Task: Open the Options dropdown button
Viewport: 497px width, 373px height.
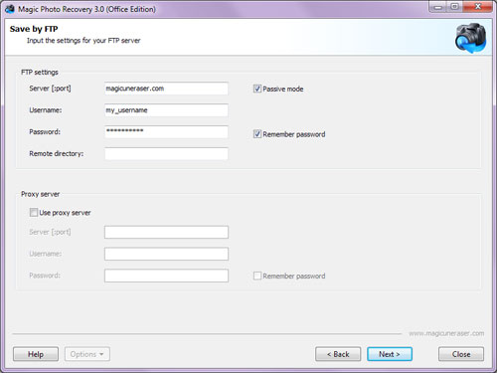Action: [87, 354]
